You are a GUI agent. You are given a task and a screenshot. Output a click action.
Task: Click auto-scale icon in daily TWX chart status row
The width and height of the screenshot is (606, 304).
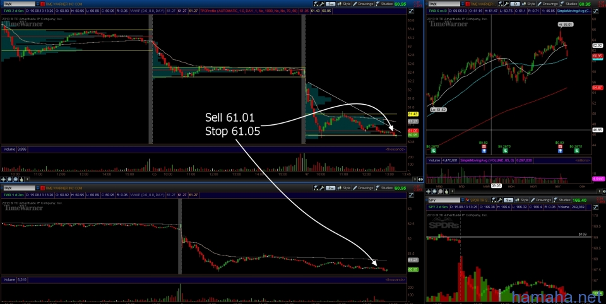pos(595,11)
